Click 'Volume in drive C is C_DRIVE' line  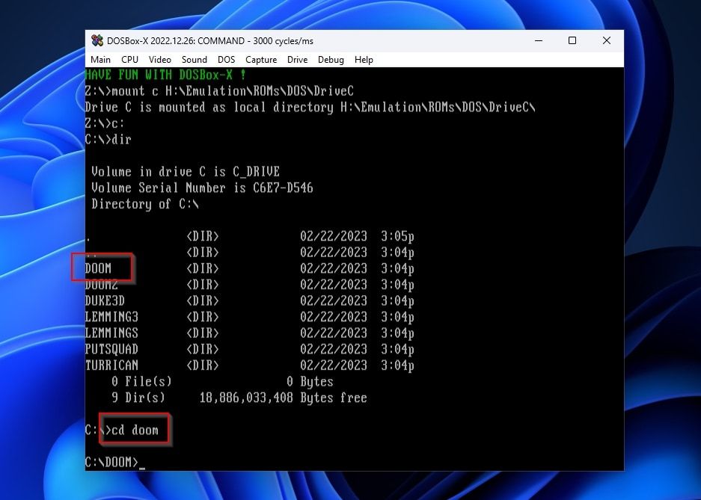coord(186,171)
